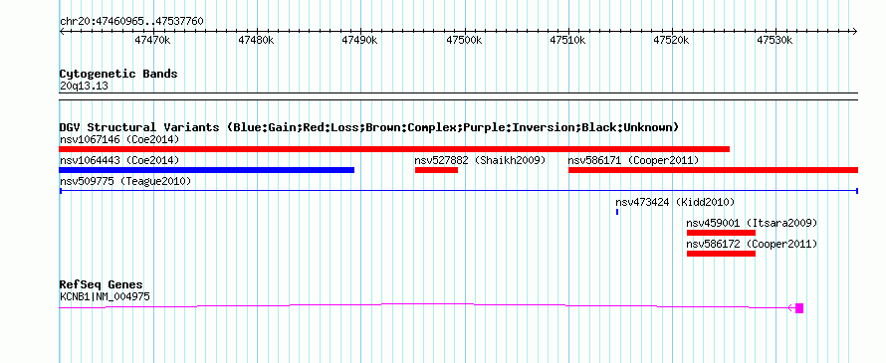Click the 47490k ruler label
The image size is (886, 363).
pyautogui.click(x=360, y=41)
